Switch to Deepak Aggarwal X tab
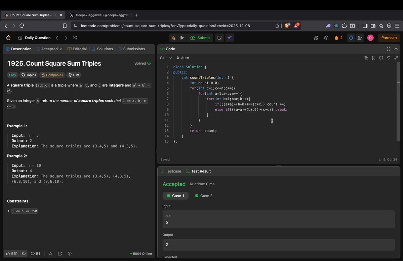The image size is (403, 261). [99, 15]
